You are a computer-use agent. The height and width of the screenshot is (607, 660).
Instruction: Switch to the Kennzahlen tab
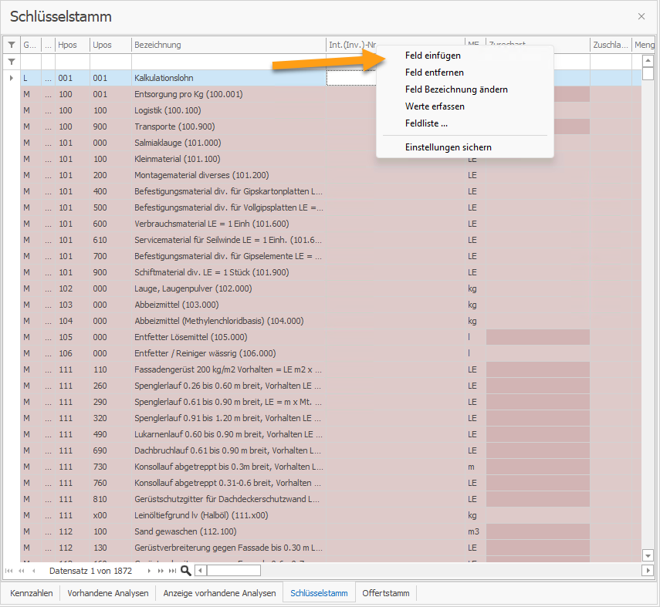32,593
